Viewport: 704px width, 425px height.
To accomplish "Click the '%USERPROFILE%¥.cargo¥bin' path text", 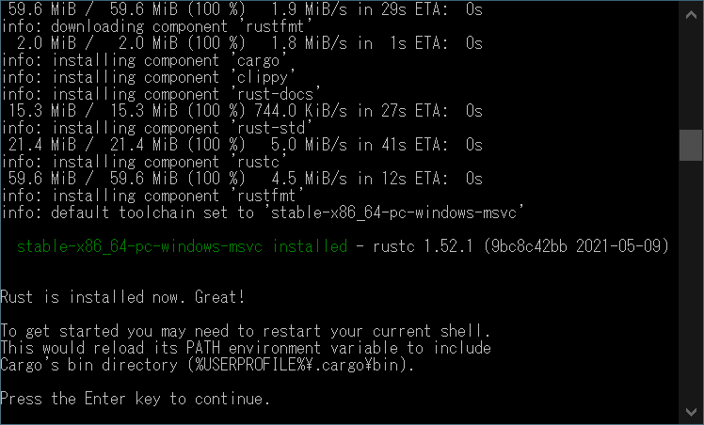I will [x=296, y=365].
